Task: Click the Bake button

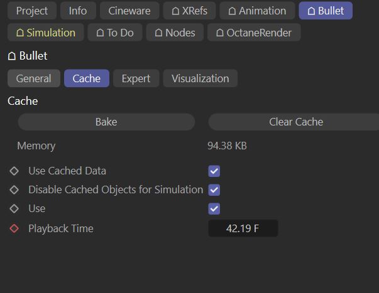Action: click(106, 122)
